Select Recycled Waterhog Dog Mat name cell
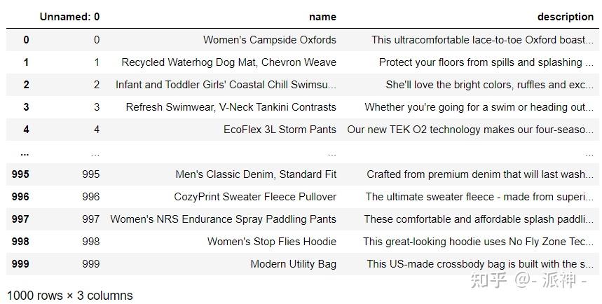 229,62
